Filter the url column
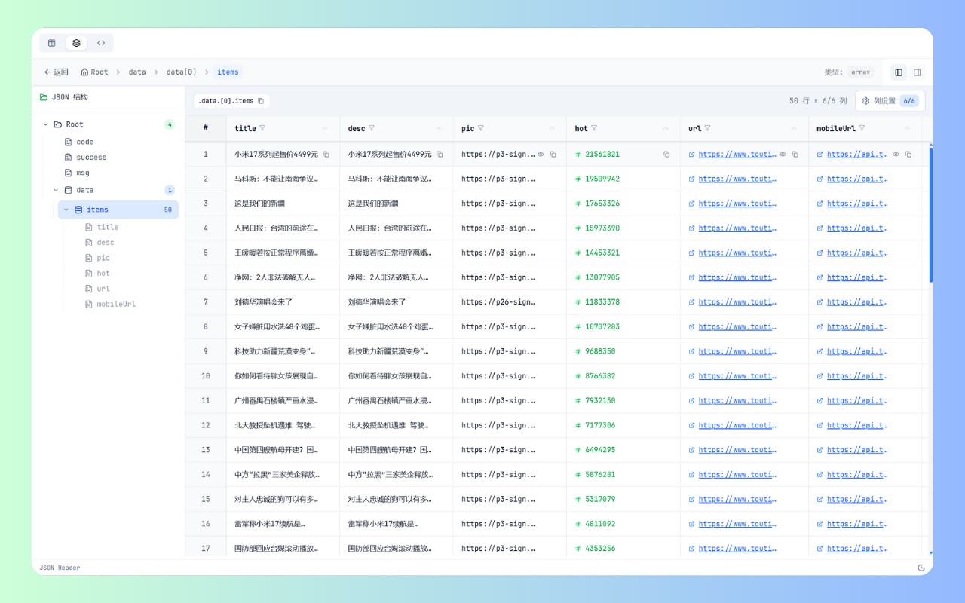The image size is (965, 603). [x=707, y=129]
